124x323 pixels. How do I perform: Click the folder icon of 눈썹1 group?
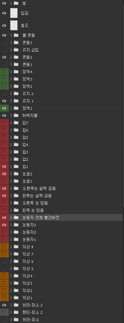pos(16,181)
